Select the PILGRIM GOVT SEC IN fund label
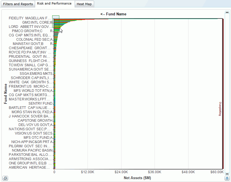This screenshot has width=231, height=182. click(29, 146)
